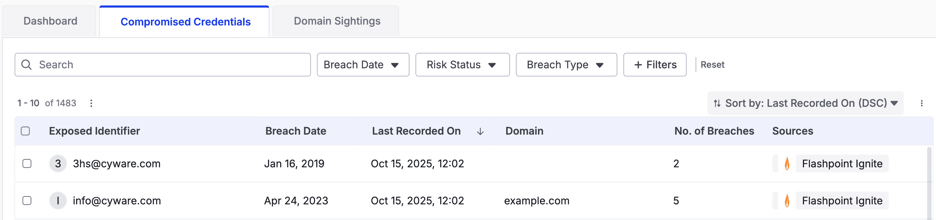Switch to the Dashboard tab
This screenshot has width=936, height=220.
click(50, 21)
